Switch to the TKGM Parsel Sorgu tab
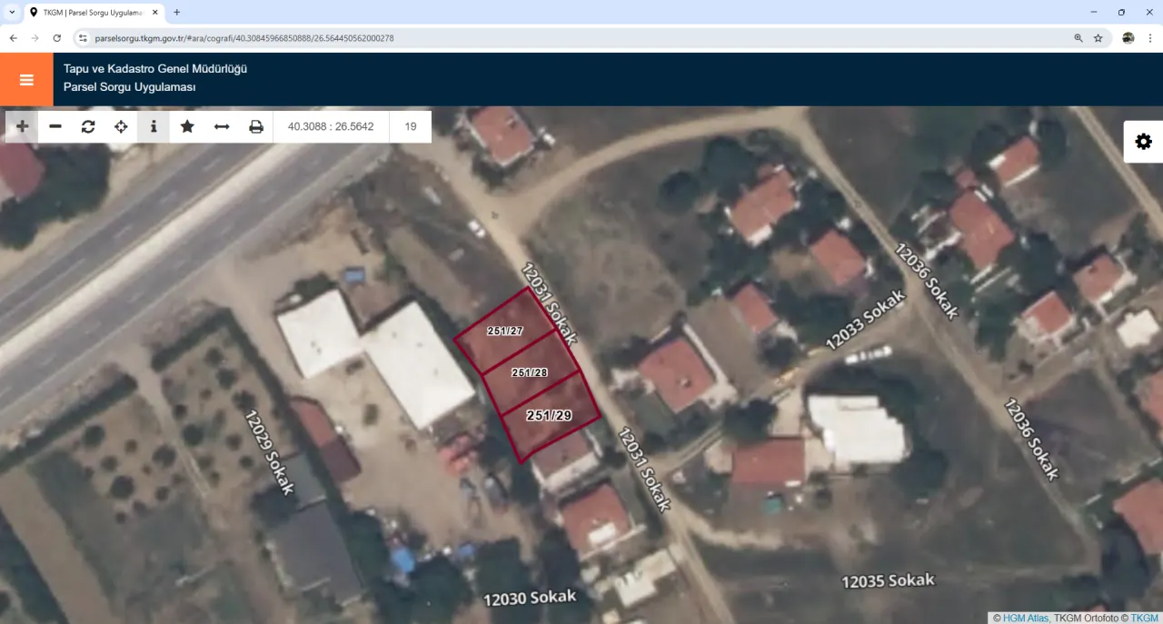1163x624 pixels. coord(93,13)
